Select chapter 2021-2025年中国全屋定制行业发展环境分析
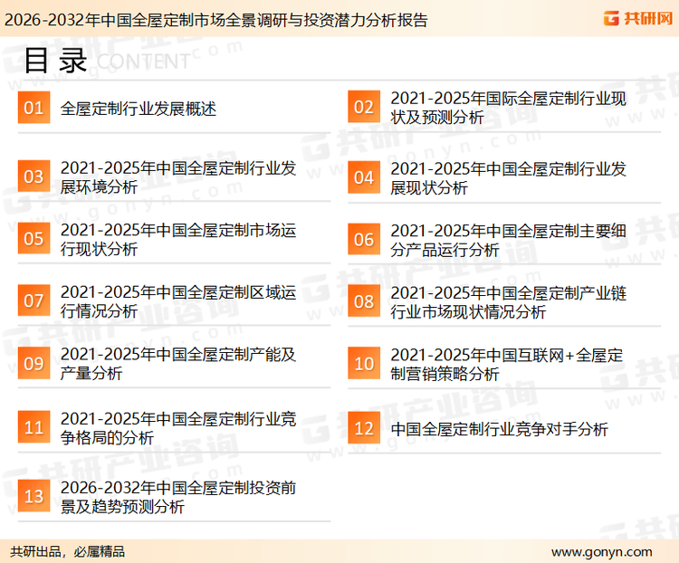The width and height of the screenshot is (679, 563). coord(178,177)
